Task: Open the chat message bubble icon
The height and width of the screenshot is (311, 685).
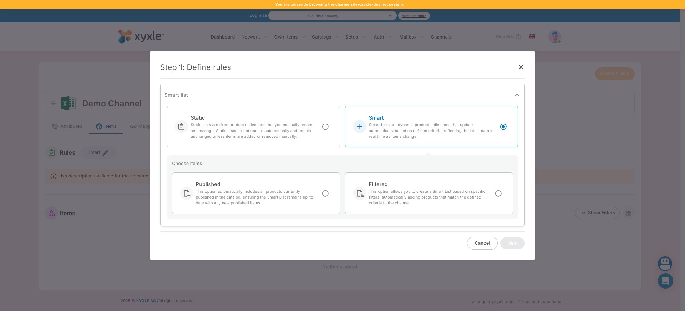Action: (x=665, y=281)
